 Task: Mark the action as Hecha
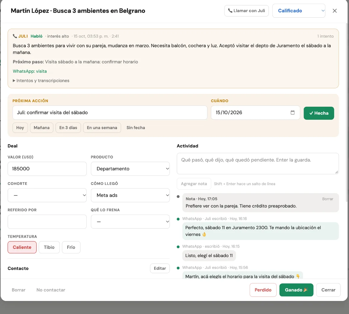coord(319,113)
